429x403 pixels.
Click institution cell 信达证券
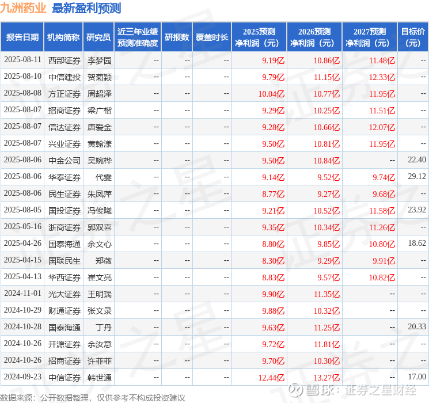[x=64, y=127]
